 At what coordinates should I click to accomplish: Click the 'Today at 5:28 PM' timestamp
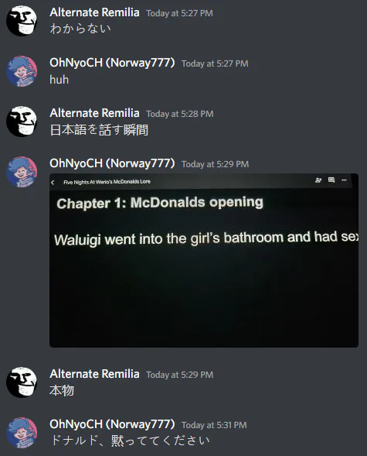180,114
